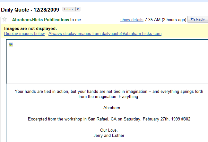Image resolution: width=208 pixels, height=142 pixels.
Task: Remove the Inbox label with X
Action: point(78,9)
